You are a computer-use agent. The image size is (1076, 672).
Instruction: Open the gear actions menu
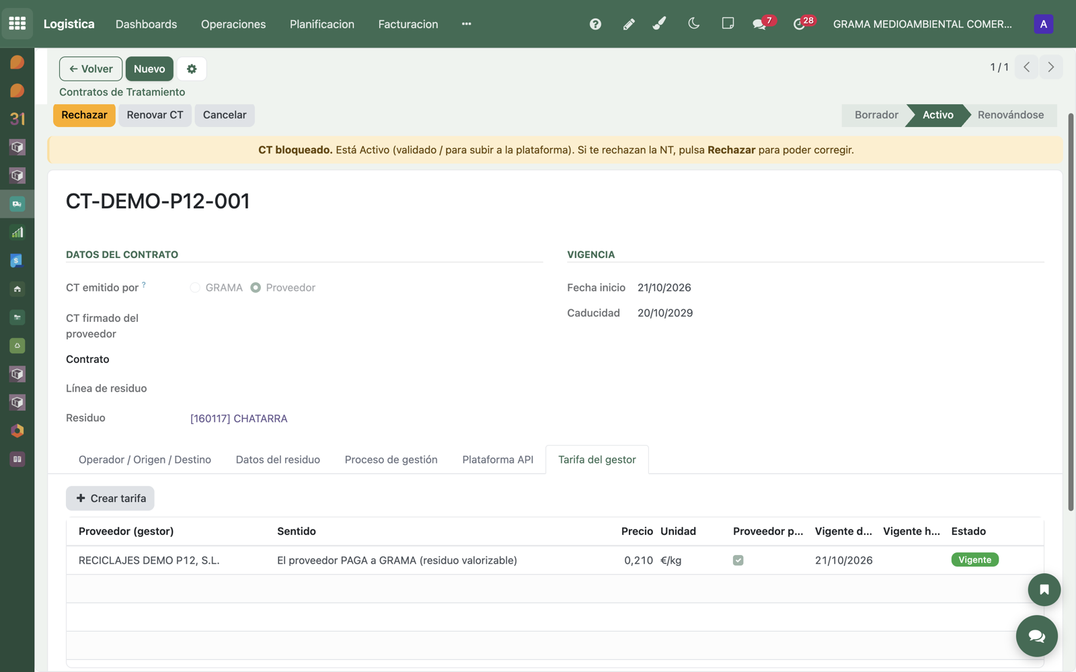(192, 69)
